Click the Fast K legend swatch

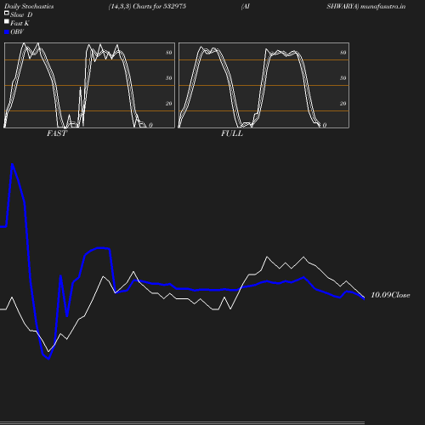[x=7, y=21]
